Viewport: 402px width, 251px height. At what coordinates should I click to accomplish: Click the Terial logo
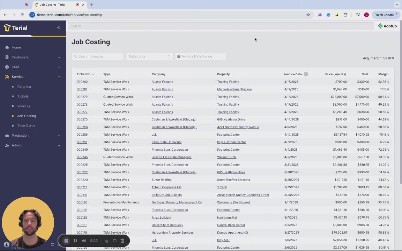pos(16,28)
